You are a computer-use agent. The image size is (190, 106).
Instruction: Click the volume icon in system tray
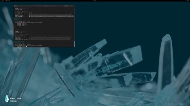[x=187, y=1]
